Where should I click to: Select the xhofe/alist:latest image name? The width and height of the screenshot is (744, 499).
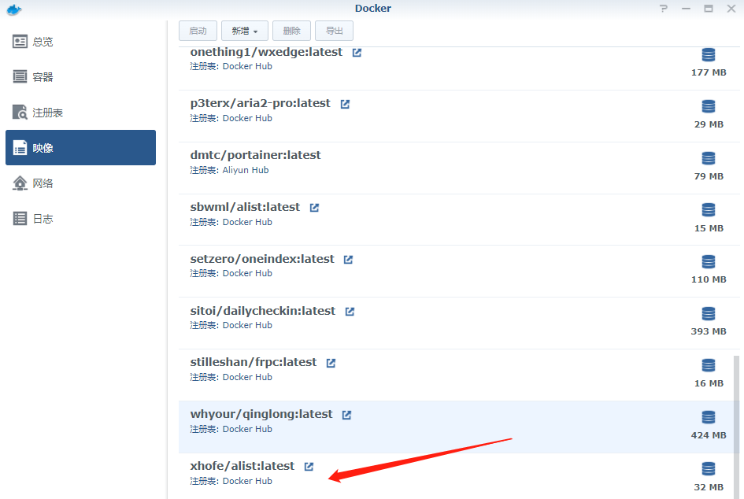pyautogui.click(x=242, y=466)
